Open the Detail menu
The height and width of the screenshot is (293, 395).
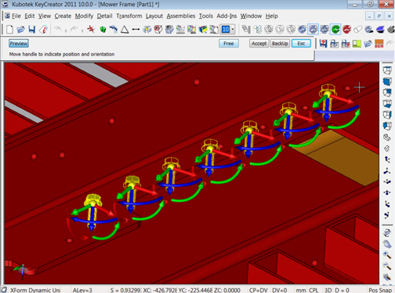coord(104,16)
